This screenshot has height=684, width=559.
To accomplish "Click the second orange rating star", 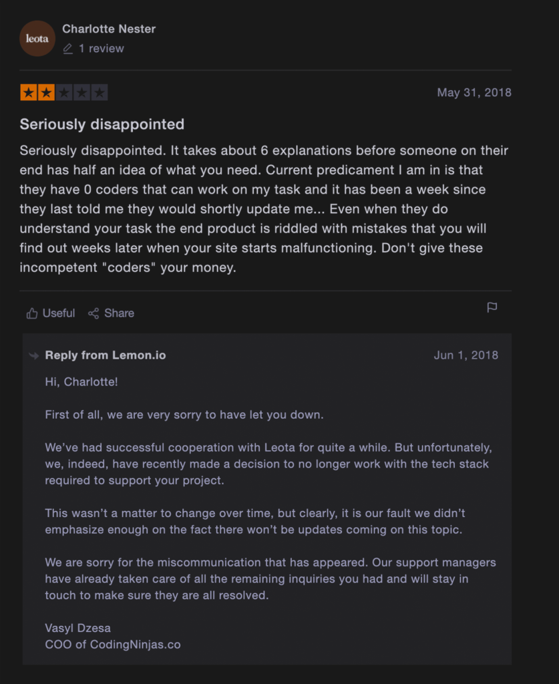I will (46, 92).
